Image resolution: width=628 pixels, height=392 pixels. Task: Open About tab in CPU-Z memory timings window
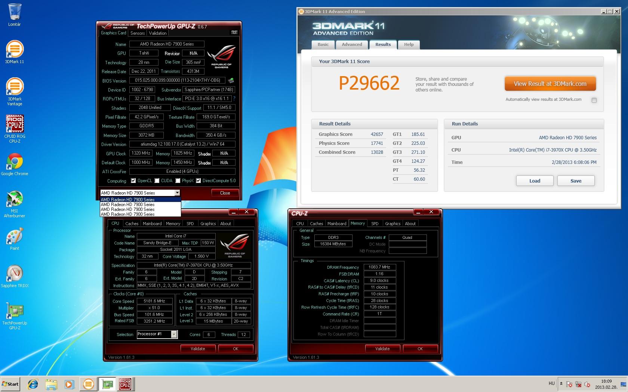tap(410, 224)
